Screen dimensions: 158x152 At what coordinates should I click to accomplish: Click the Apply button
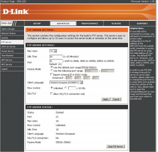click(x=106, y=99)
